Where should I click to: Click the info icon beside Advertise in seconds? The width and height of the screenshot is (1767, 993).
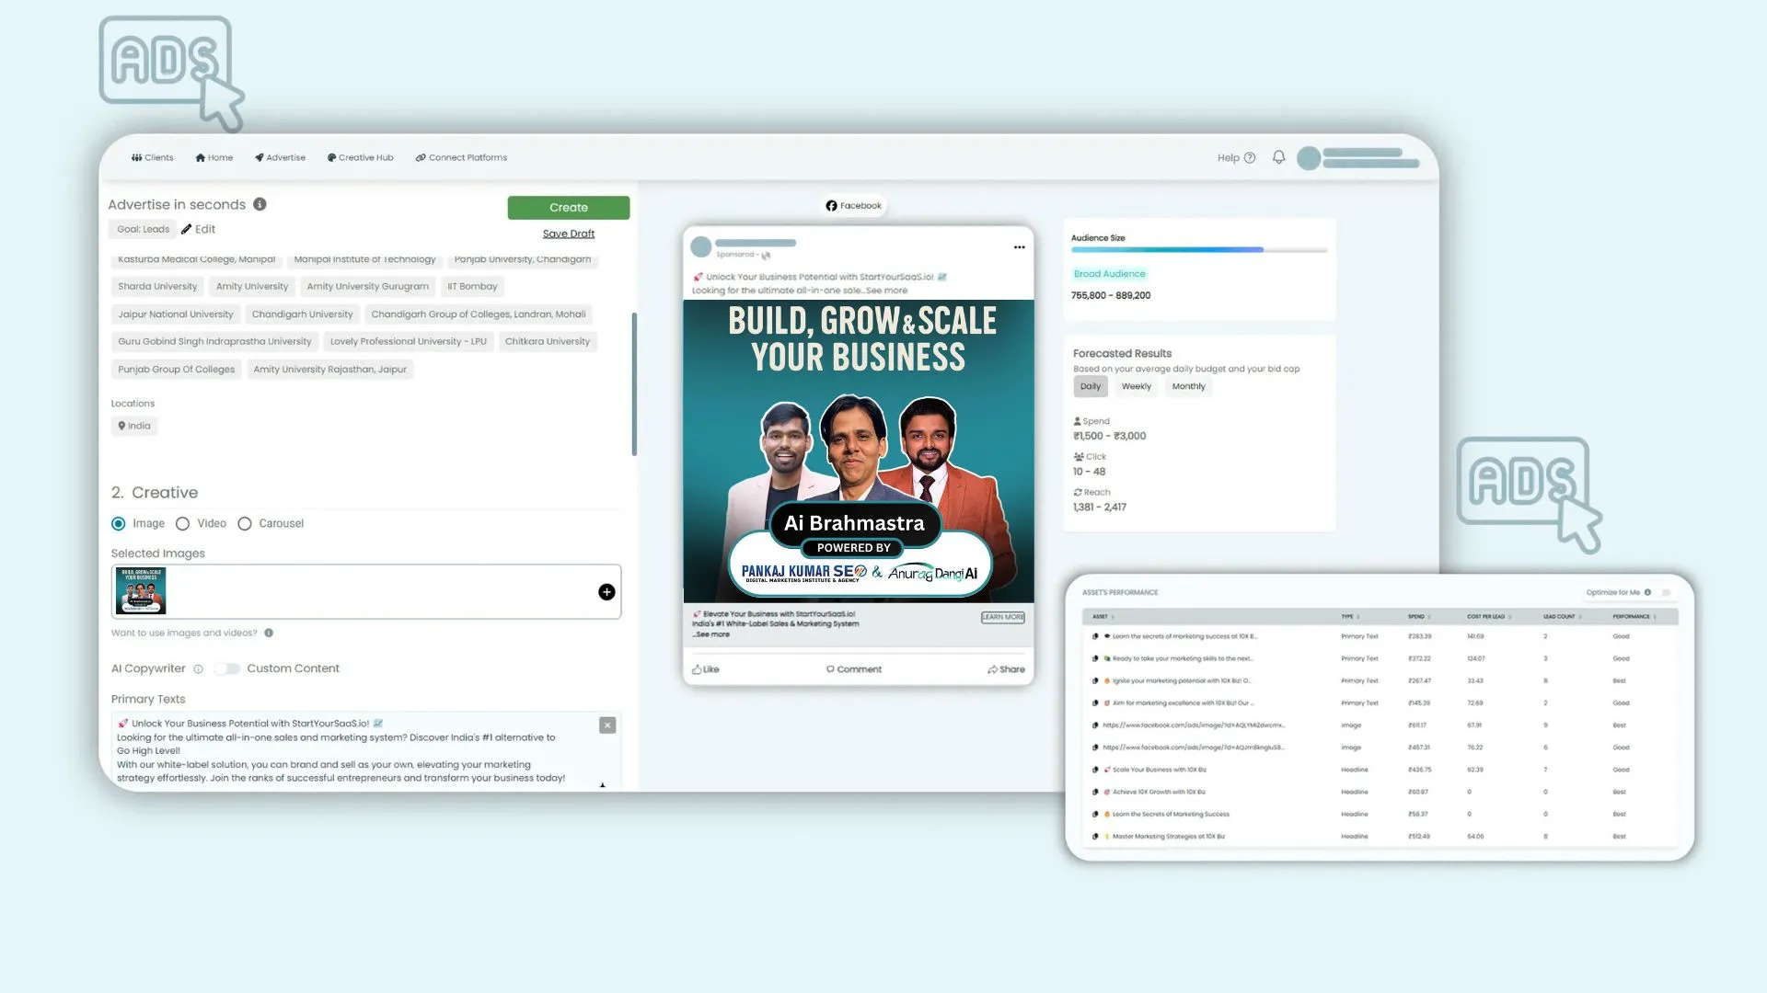point(260,204)
